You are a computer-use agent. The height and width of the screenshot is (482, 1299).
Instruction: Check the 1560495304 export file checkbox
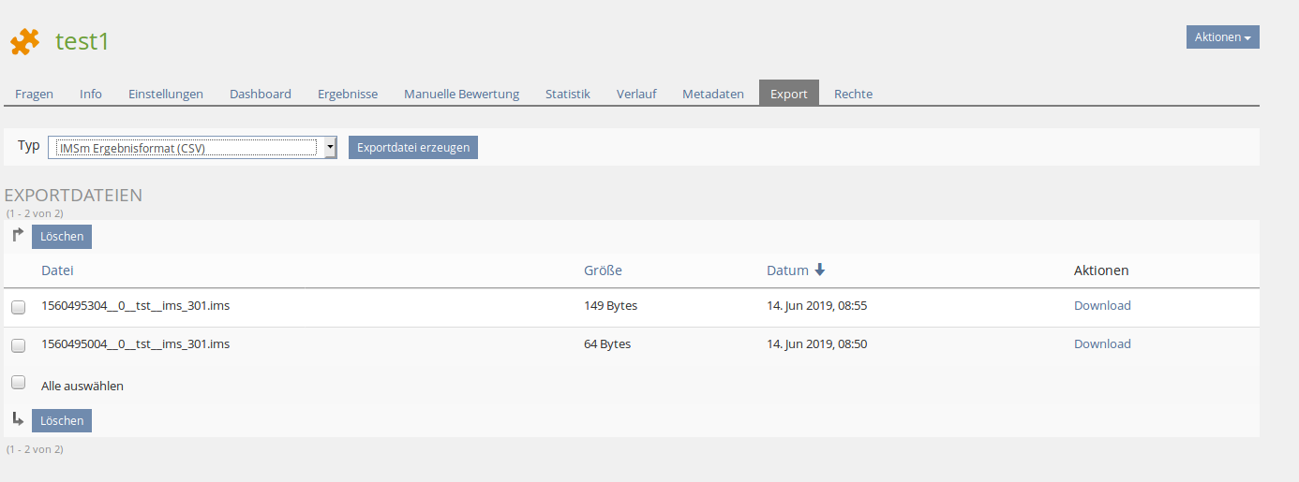18,307
